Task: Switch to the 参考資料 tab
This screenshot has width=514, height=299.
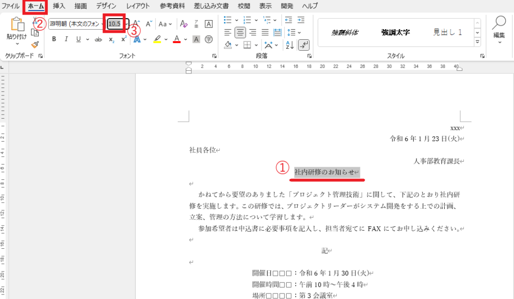Action: 172,6
